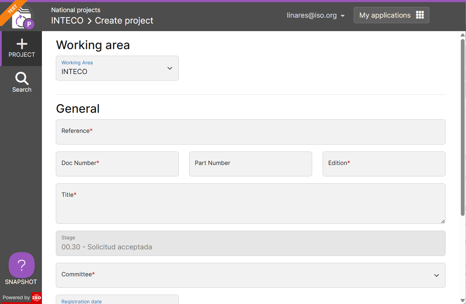Click the scrollbar down arrow
Image resolution: width=466 pixels, height=304 pixels.
point(463,301)
